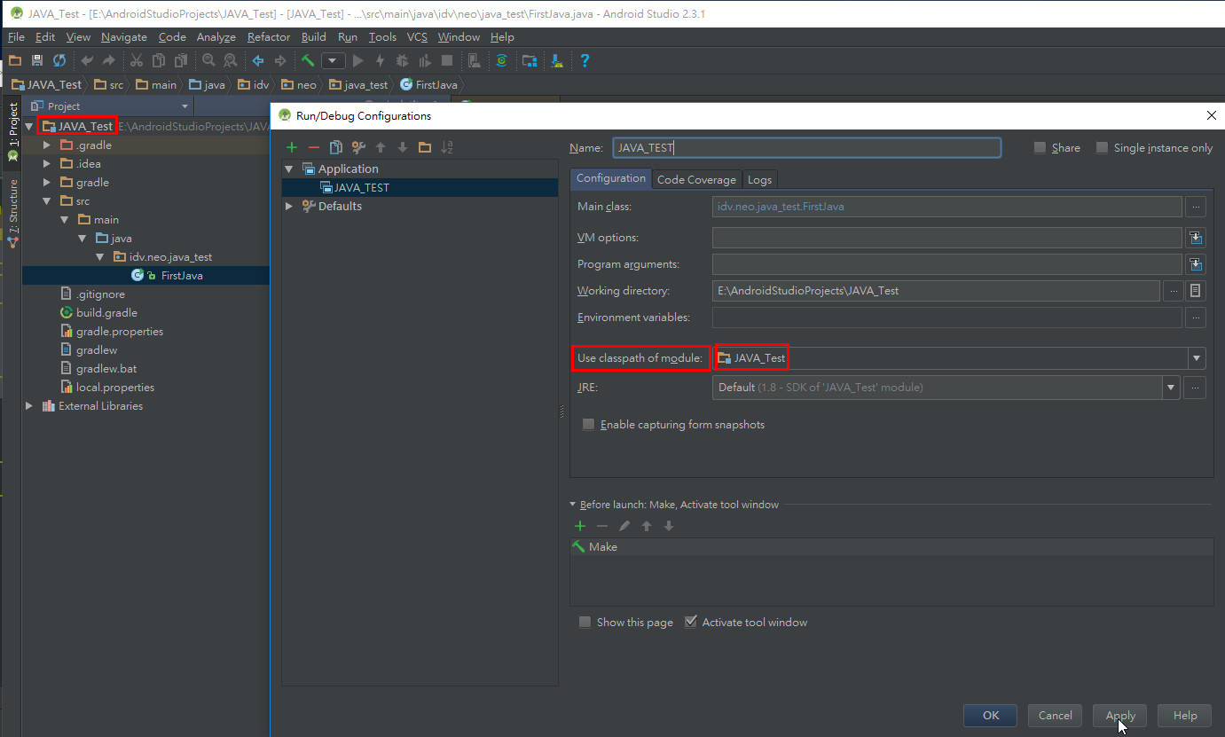This screenshot has width=1225, height=737.
Task: Browse Working directory using ellipsis button
Action: (1173, 291)
